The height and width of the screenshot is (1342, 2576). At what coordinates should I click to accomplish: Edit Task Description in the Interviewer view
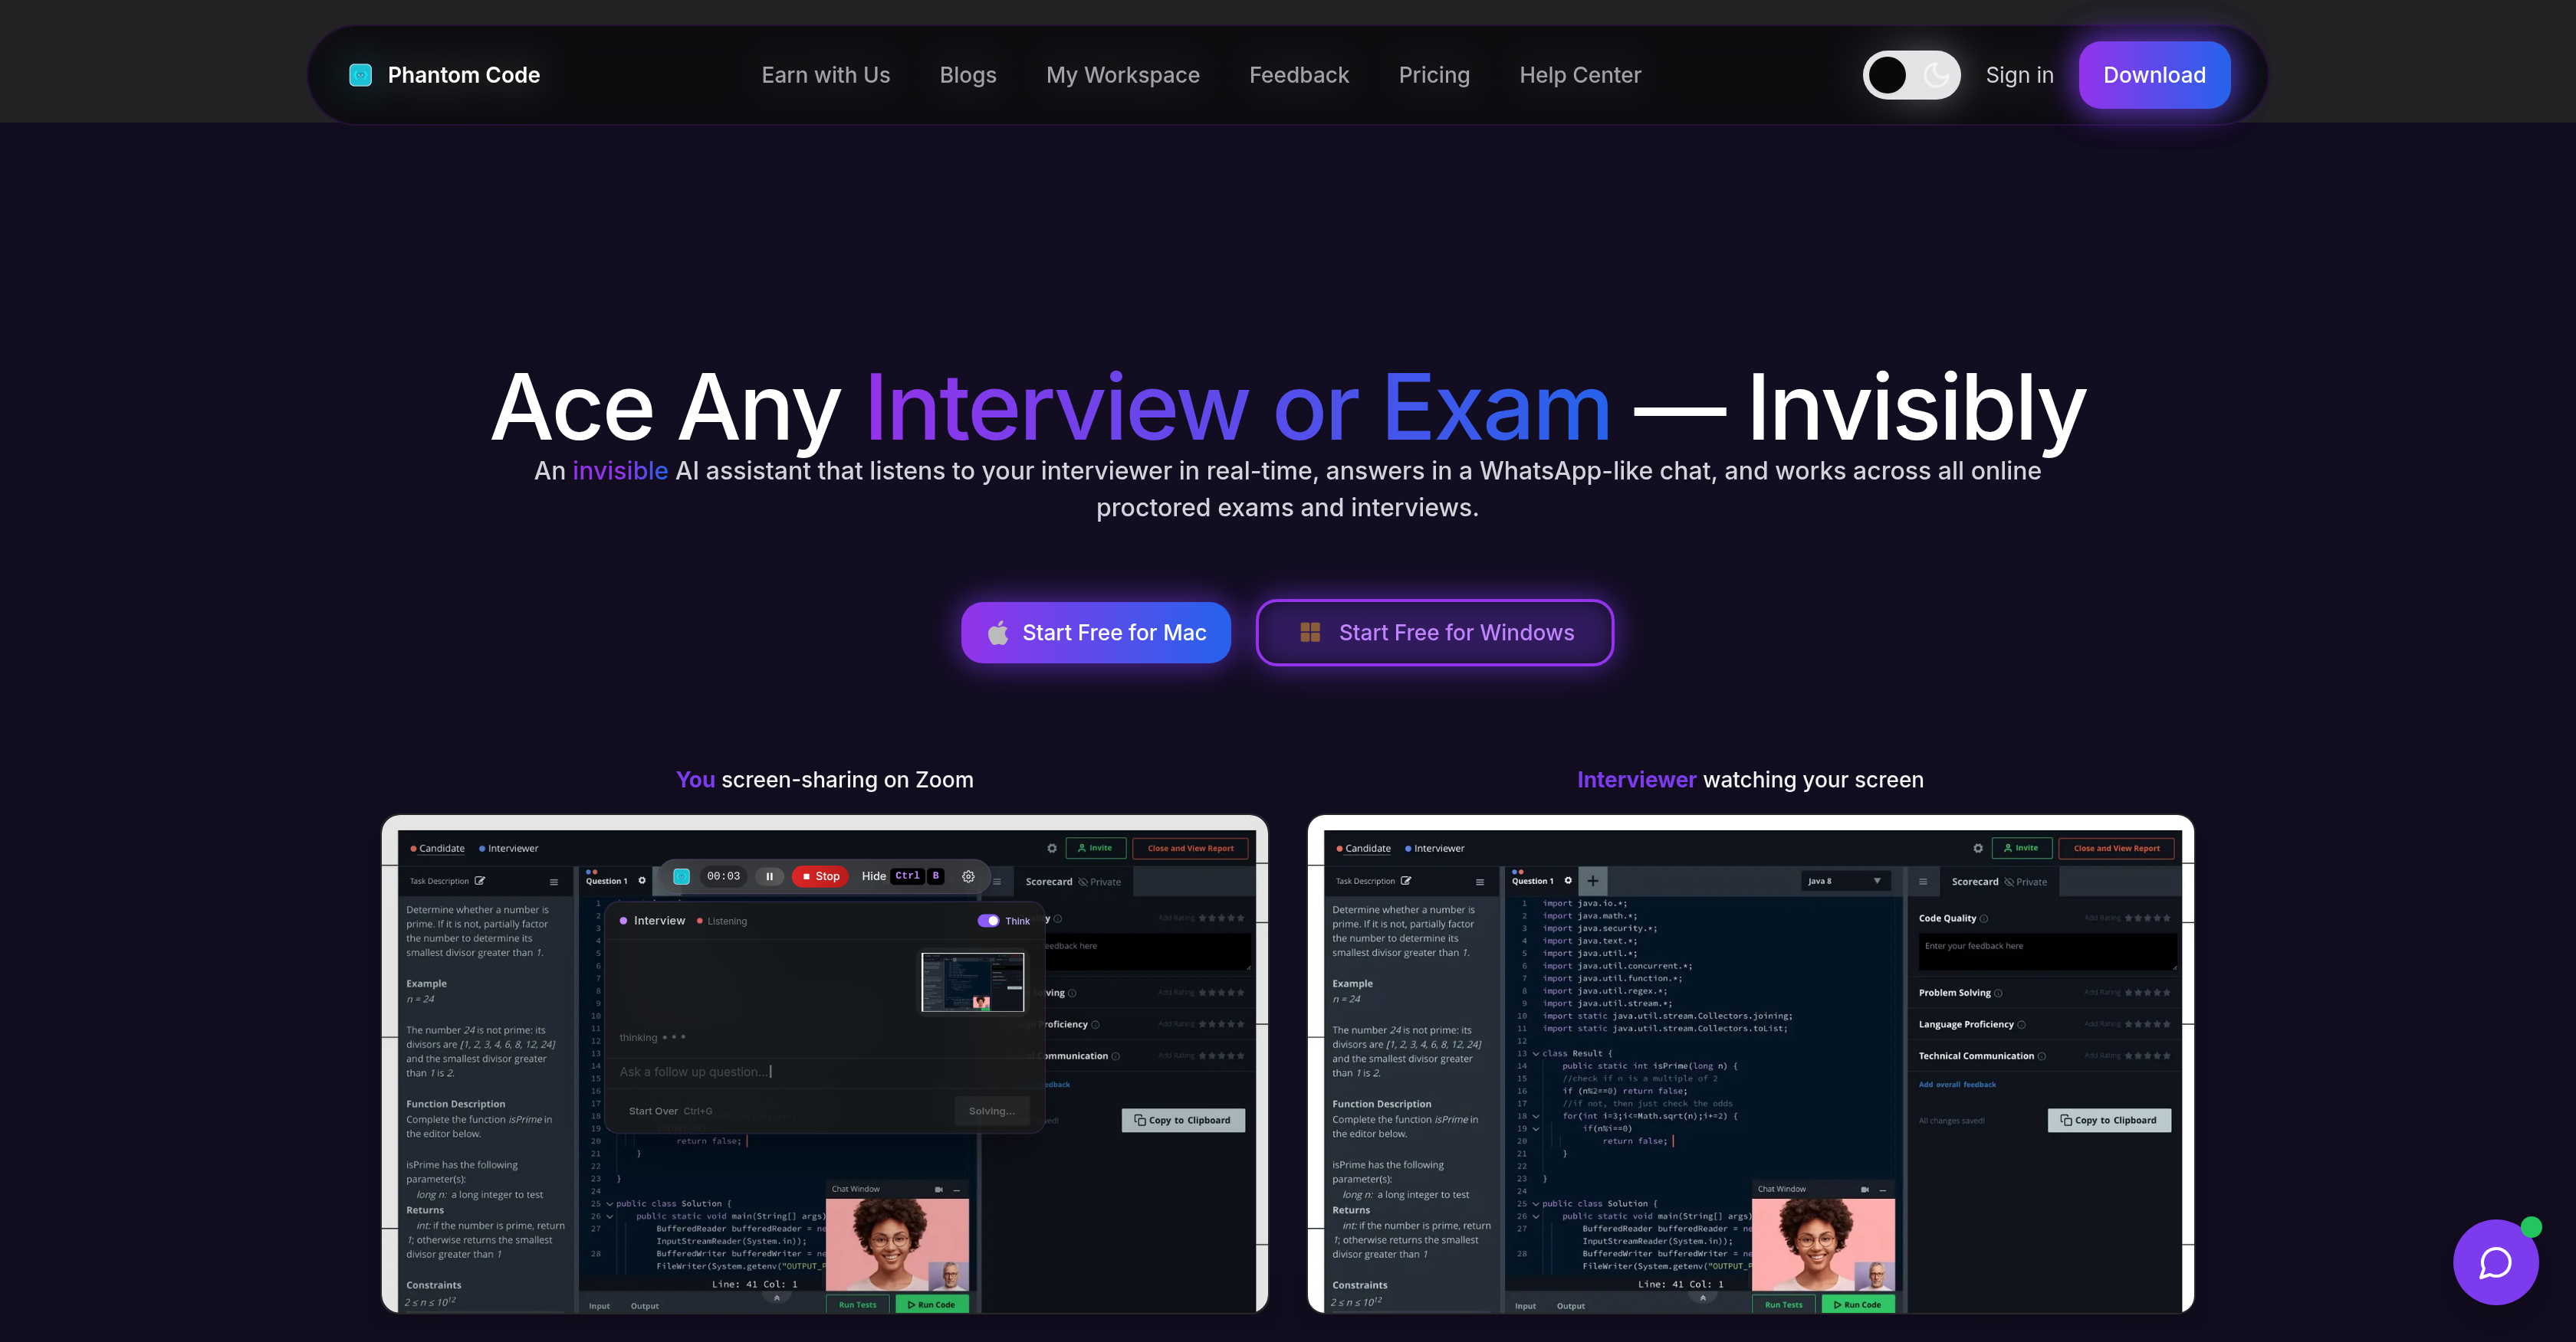(1405, 882)
